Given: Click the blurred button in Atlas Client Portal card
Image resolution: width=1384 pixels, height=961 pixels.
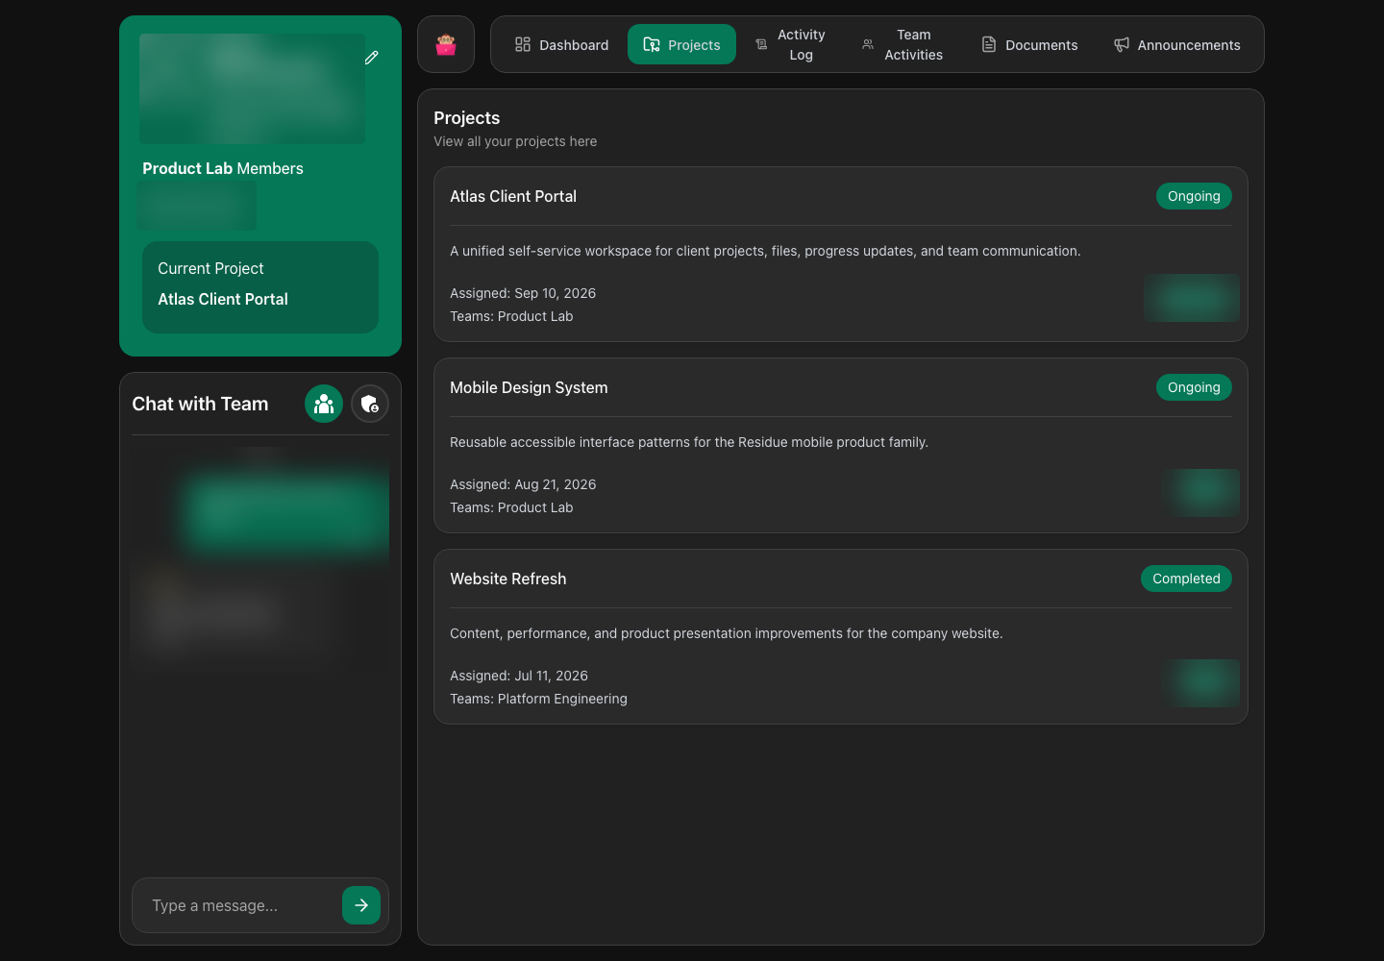Looking at the screenshot, I should 1192,298.
